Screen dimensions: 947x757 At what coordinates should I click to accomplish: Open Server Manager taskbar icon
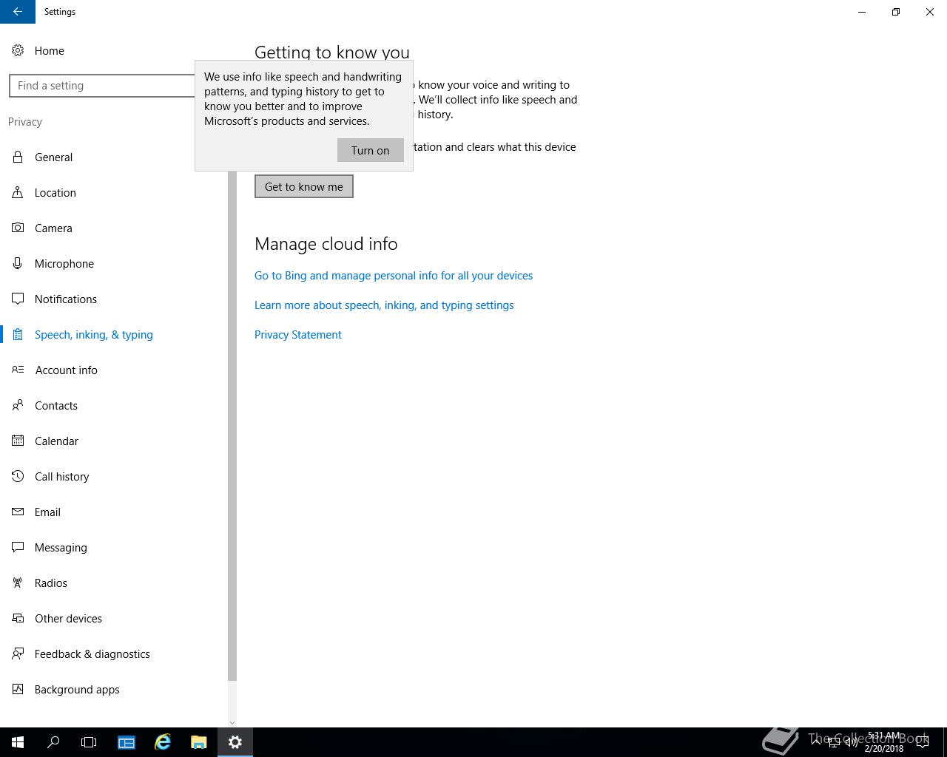pyautogui.click(x=127, y=742)
